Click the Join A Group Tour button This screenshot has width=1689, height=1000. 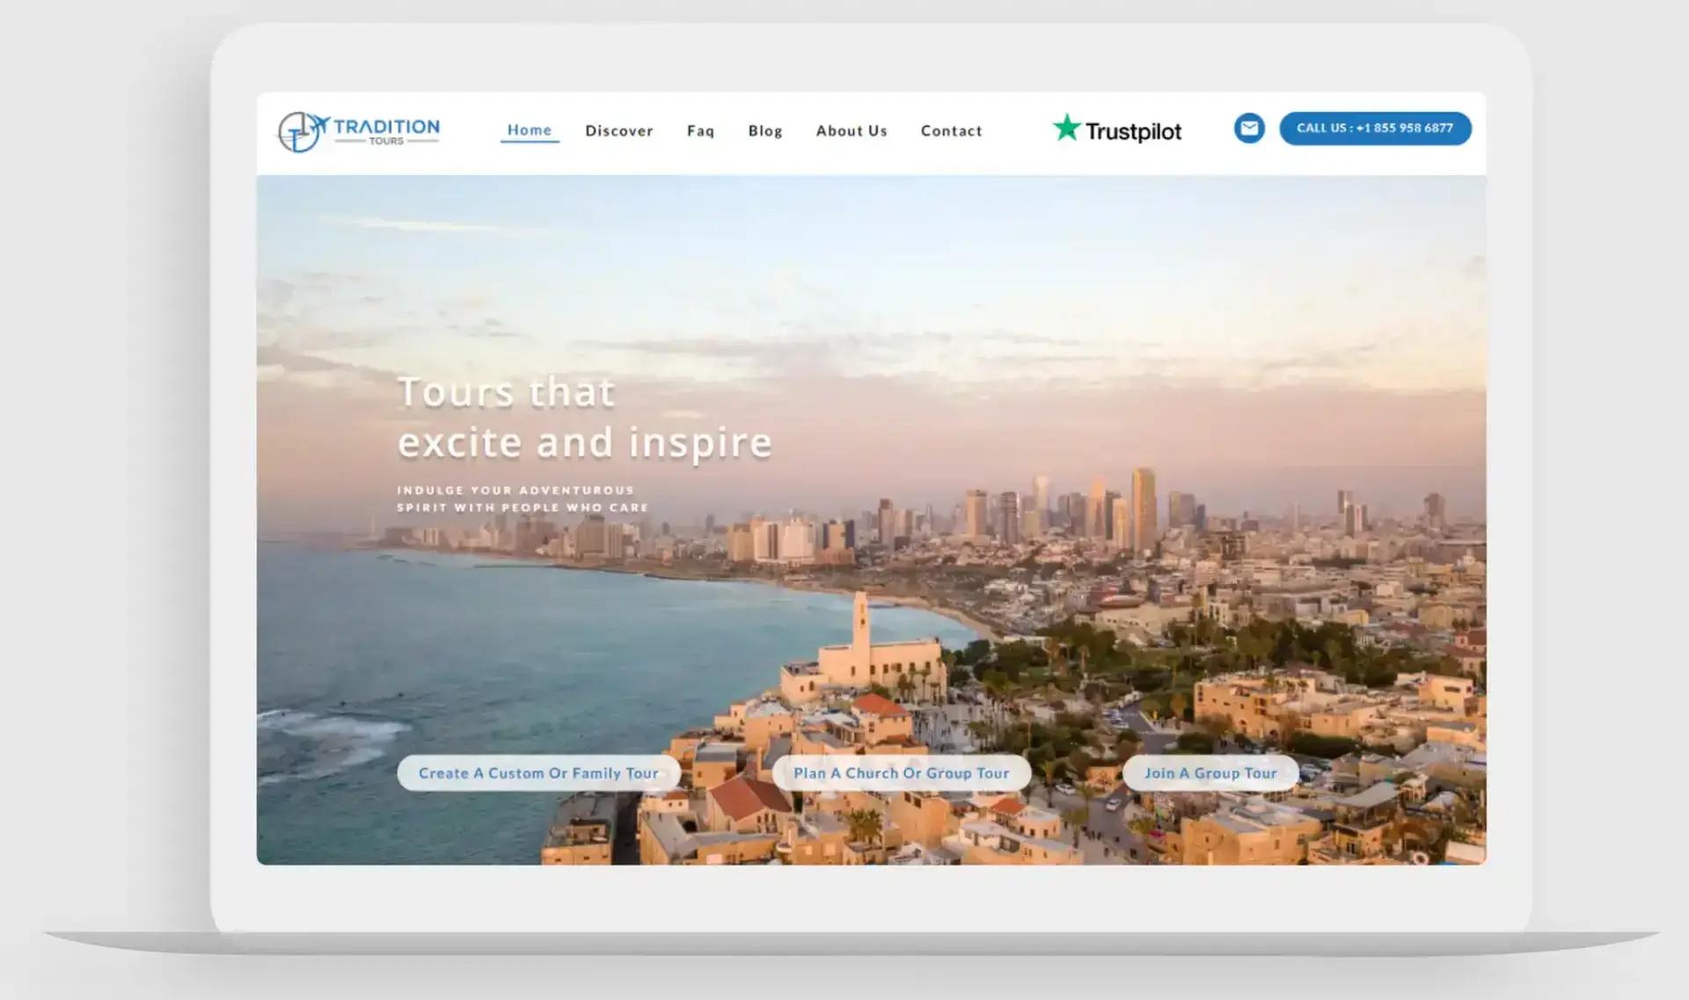pyautogui.click(x=1210, y=772)
